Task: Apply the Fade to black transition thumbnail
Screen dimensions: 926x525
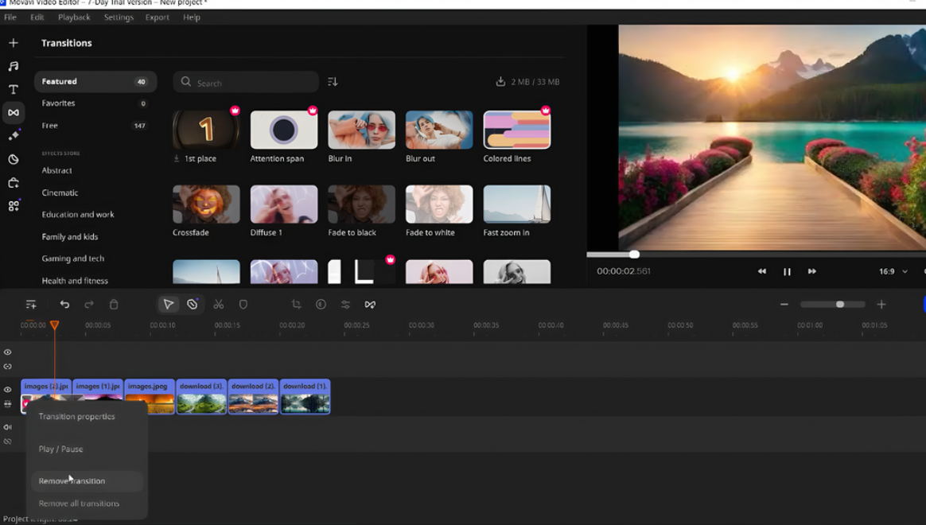Action: [361, 203]
